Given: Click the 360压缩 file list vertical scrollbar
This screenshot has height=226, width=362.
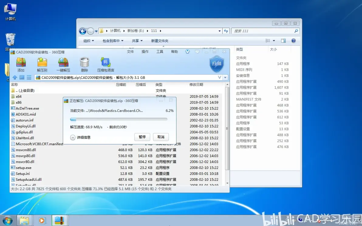Looking at the screenshot, I should (x=227, y=129).
